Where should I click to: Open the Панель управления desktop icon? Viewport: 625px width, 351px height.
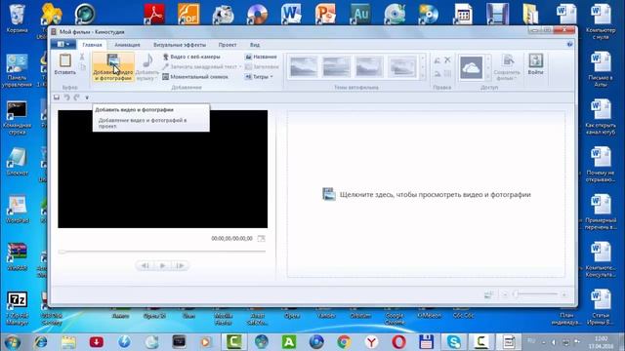(18, 70)
